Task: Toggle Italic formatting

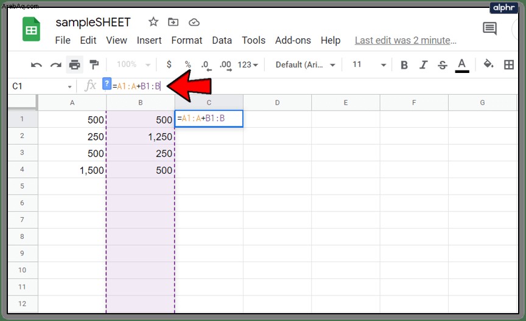Action: click(x=423, y=64)
